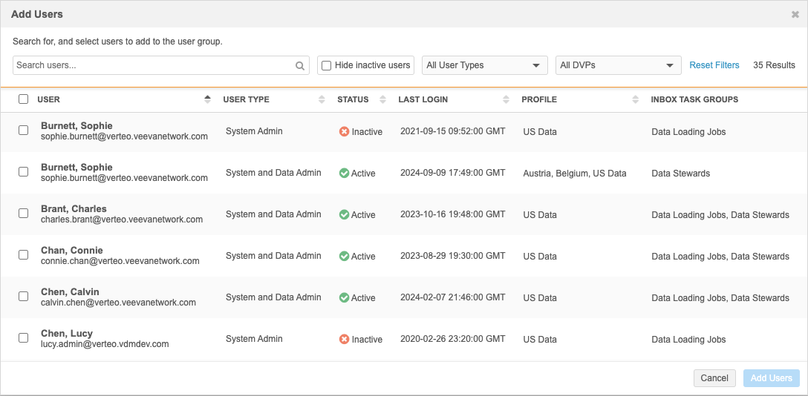Close the Add Users dialog
Screen dimensions: 808x396
point(795,14)
